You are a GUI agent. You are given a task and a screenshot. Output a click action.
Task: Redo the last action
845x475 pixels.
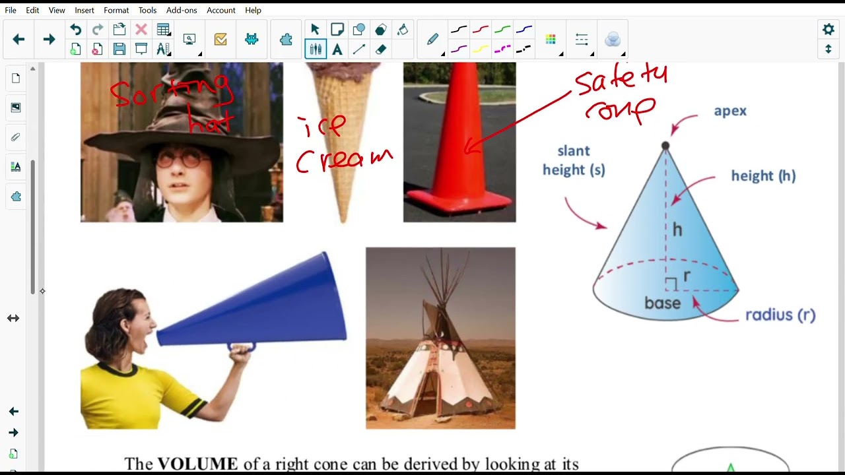[x=98, y=30]
